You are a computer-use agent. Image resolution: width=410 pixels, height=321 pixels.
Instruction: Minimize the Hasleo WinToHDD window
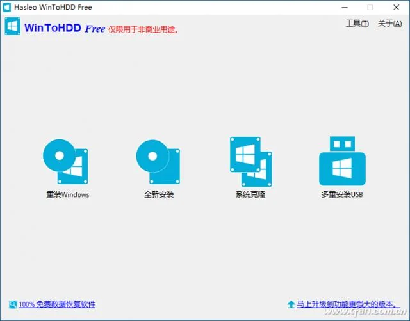[x=345, y=8]
